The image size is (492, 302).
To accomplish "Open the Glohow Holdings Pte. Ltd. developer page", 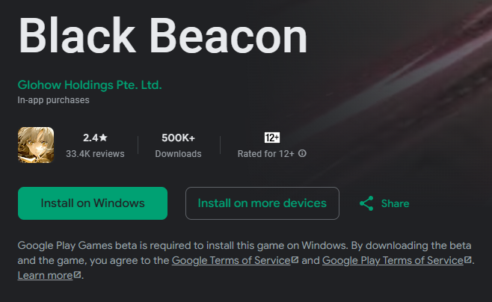I will click(x=90, y=84).
